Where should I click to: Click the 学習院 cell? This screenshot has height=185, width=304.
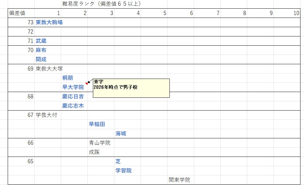127,171
